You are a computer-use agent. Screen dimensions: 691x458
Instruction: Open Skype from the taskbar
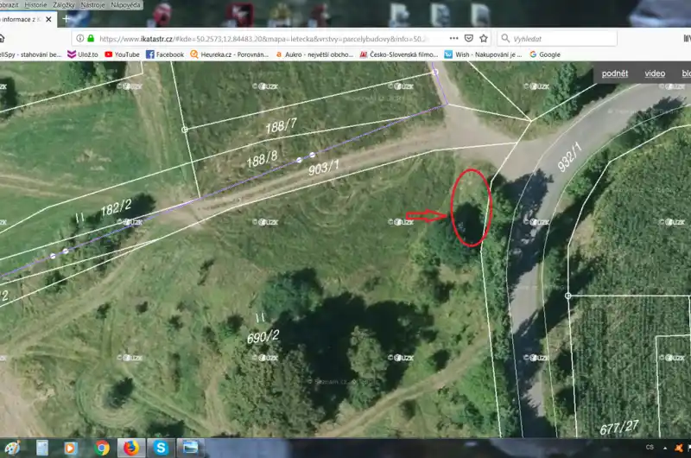tap(161, 448)
